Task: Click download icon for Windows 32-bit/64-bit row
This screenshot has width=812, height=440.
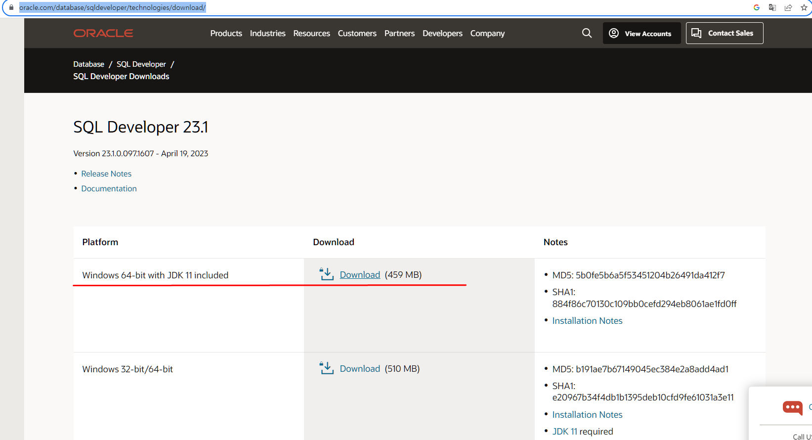Action: [327, 368]
